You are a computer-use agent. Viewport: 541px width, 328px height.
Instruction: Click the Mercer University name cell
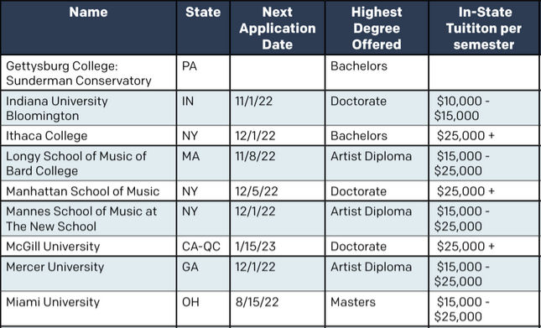[x=88, y=273]
